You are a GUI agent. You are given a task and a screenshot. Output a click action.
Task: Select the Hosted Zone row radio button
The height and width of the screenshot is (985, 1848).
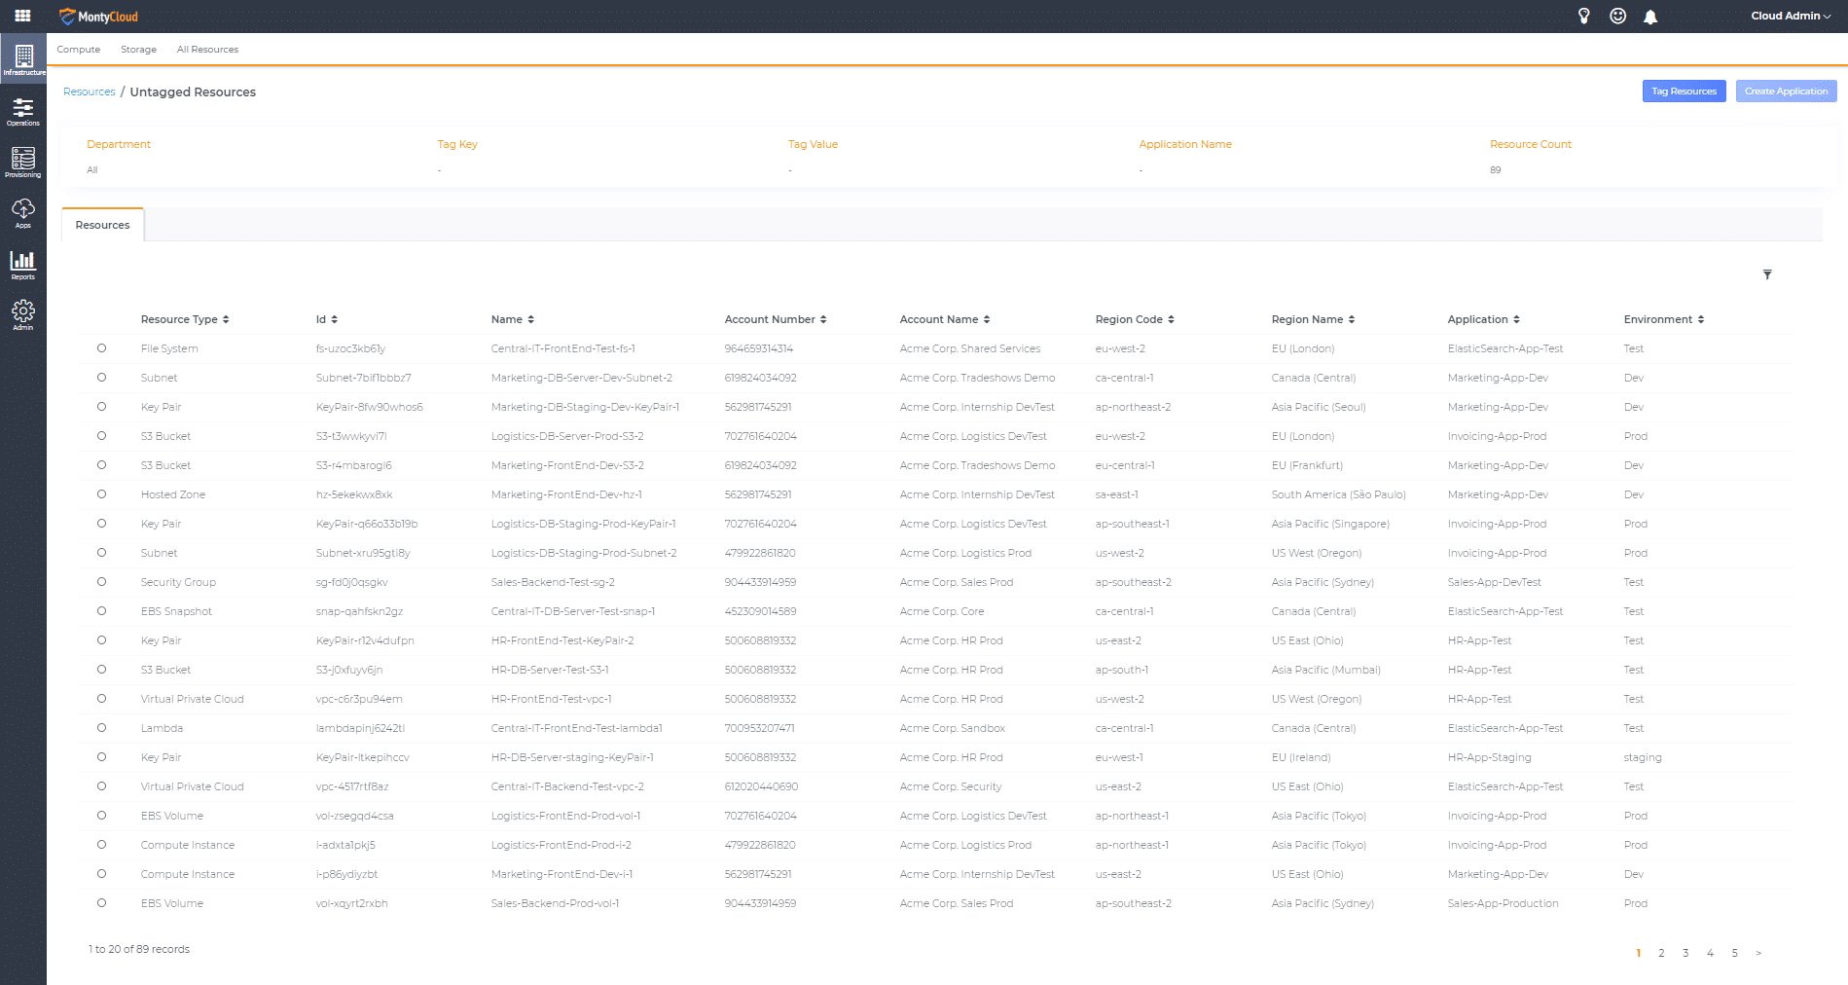coord(101,494)
